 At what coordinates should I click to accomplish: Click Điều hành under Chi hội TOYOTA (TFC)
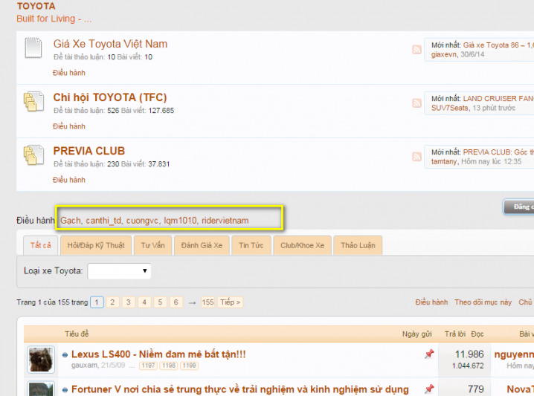click(69, 126)
